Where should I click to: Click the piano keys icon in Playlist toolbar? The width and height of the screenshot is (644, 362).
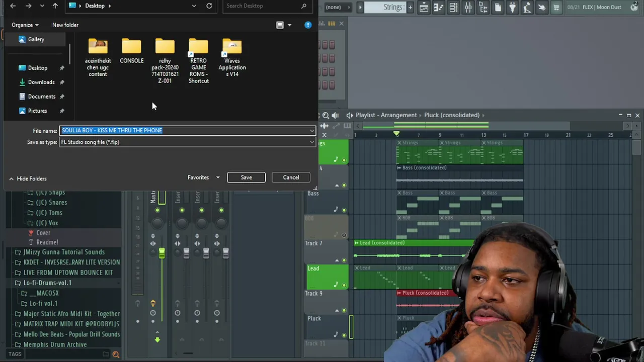pos(347,126)
